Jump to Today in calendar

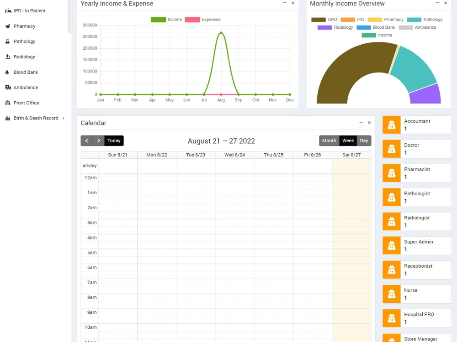tap(114, 141)
